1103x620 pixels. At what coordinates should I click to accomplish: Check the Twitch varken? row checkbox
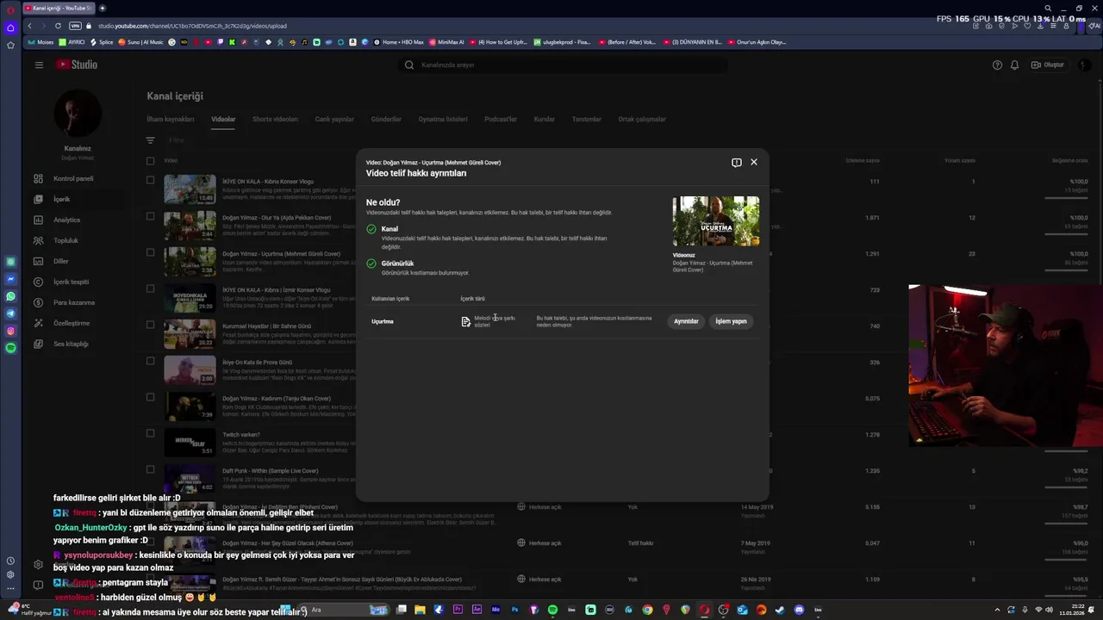click(x=150, y=434)
